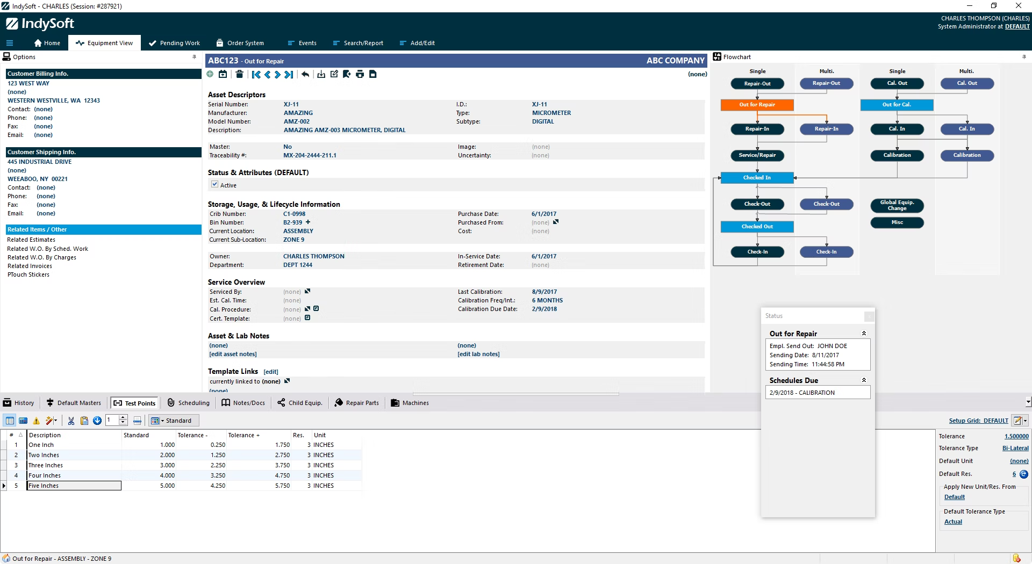Screen dimensions: 1032x564
Task: Open the print icon on the record toolbar
Action: click(x=360, y=75)
